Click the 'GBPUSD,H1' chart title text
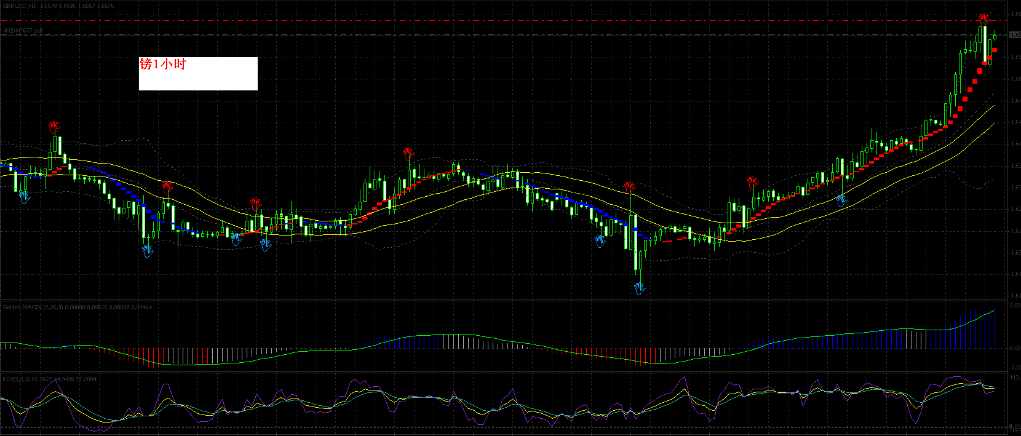This screenshot has height=436, width=1021. [19, 6]
